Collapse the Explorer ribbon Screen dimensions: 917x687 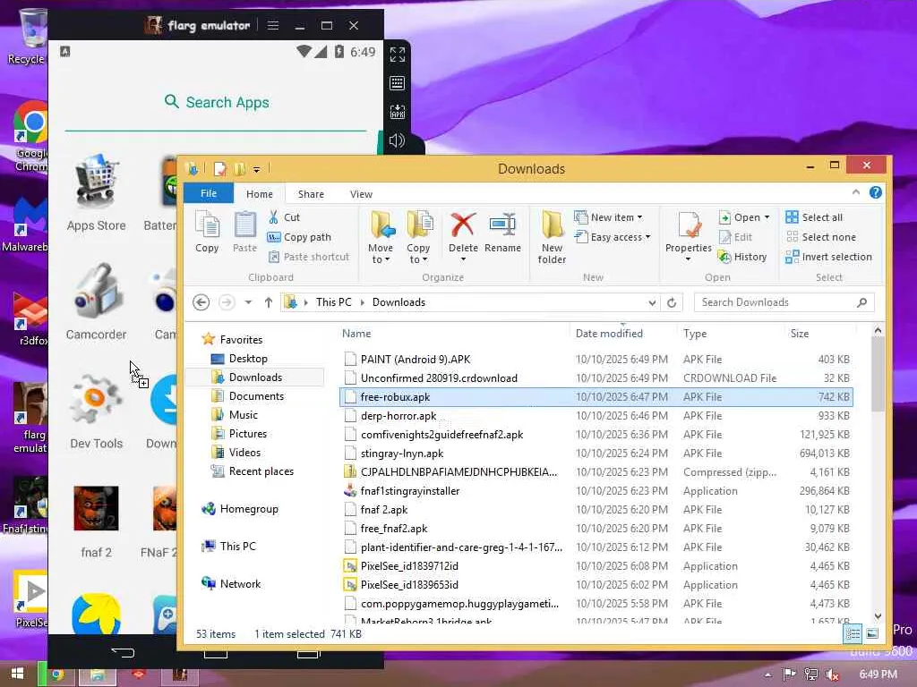[x=856, y=192]
